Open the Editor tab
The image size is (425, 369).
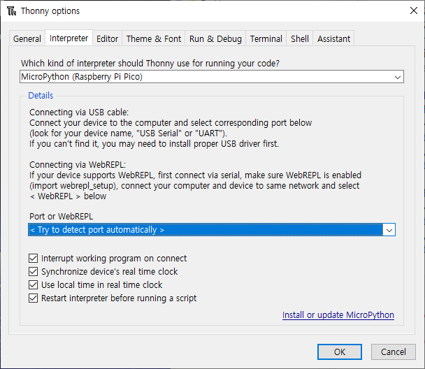[x=108, y=38]
